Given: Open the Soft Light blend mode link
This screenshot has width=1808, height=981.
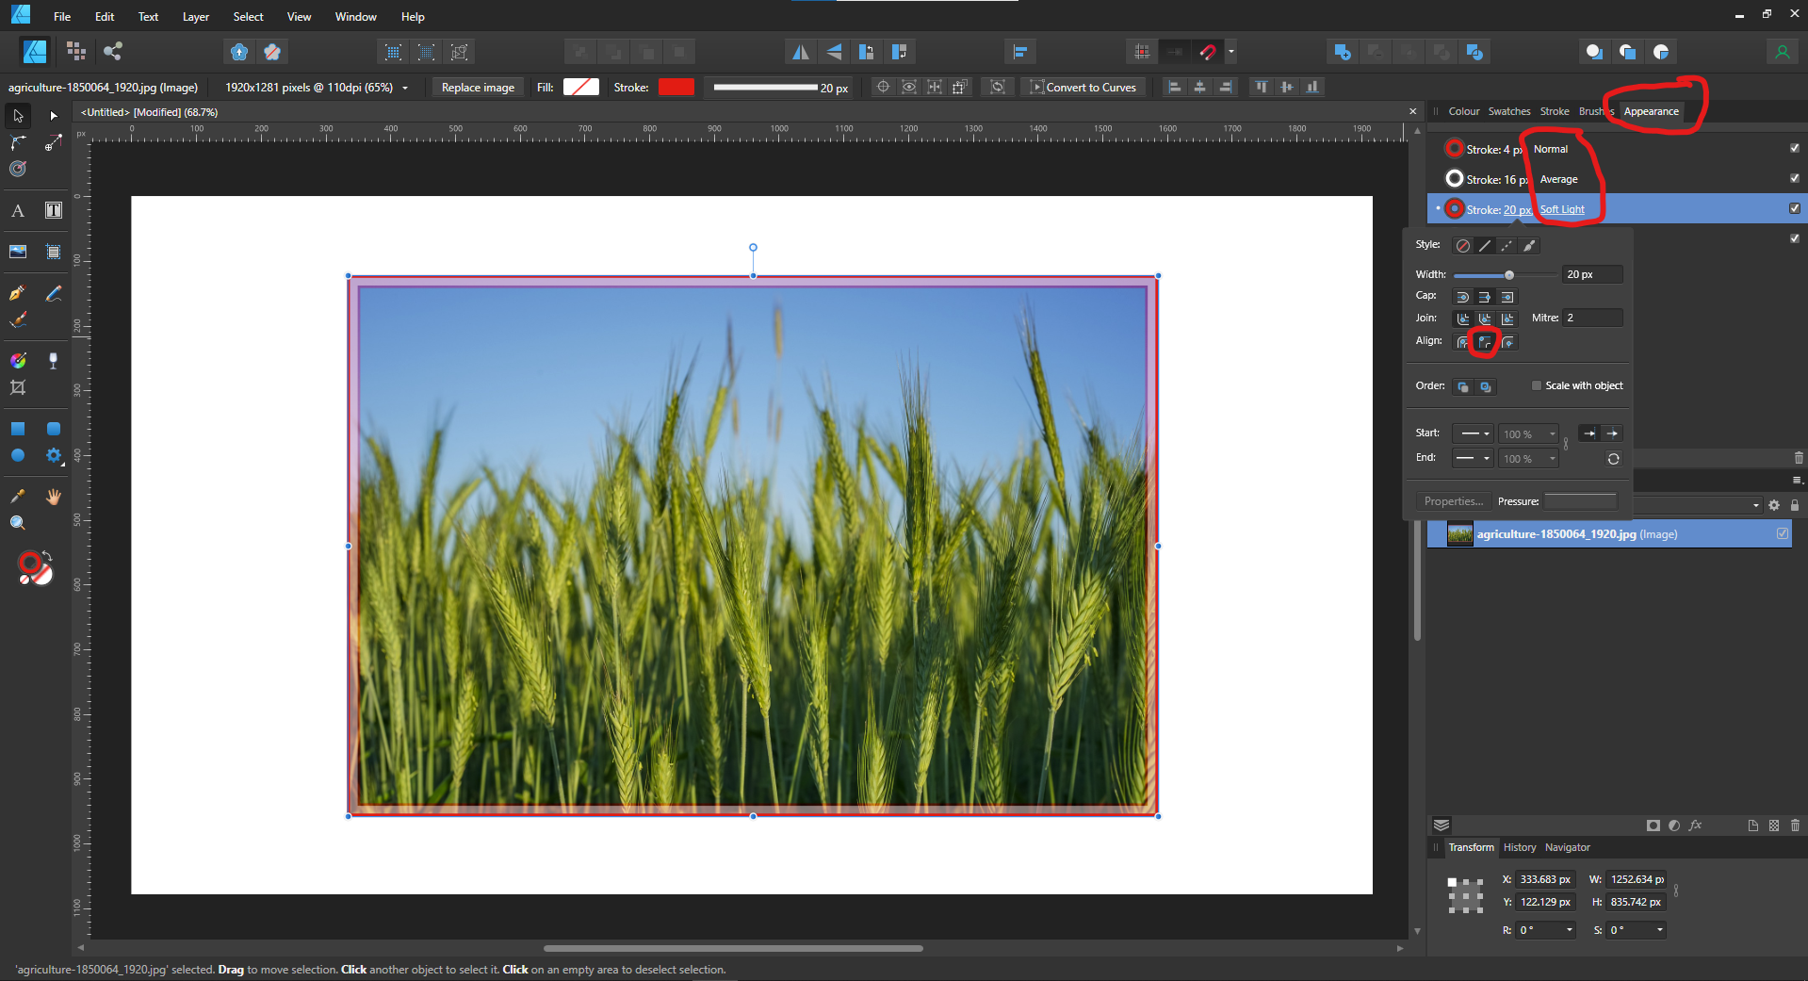Looking at the screenshot, I should [x=1561, y=209].
